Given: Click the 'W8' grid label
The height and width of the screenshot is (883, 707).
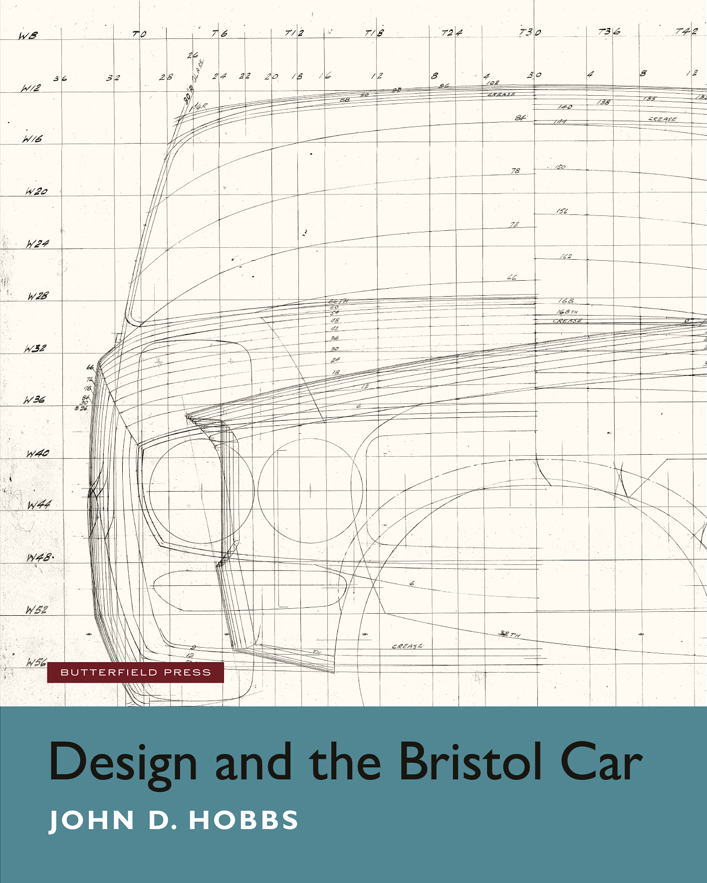Looking at the screenshot, I should pos(28,36).
